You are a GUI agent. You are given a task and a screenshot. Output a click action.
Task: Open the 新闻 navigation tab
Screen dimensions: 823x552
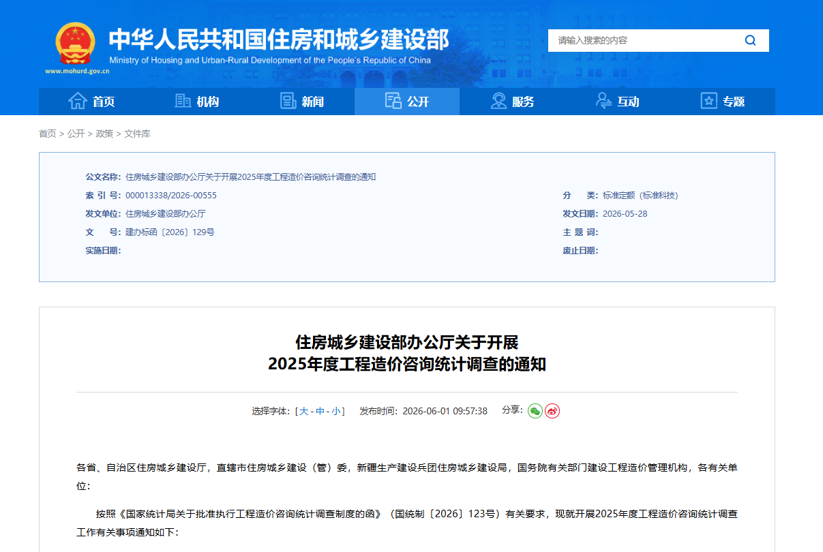click(x=301, y=102)
